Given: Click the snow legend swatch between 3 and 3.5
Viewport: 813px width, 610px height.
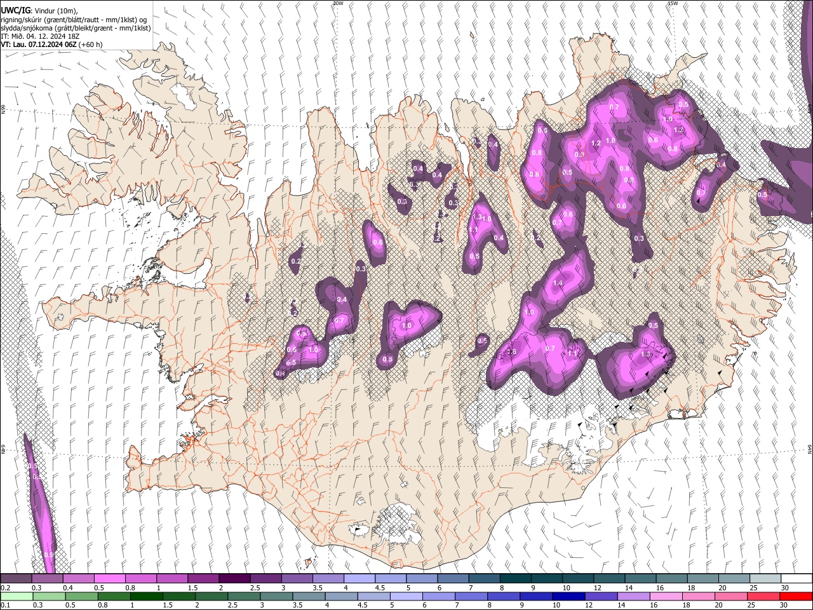Looking at the screenshot, I should coord(297,579).
